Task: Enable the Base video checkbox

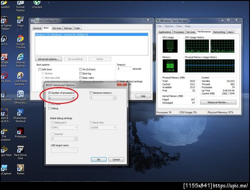Action: pyautogui.click(x=80, y=78)
